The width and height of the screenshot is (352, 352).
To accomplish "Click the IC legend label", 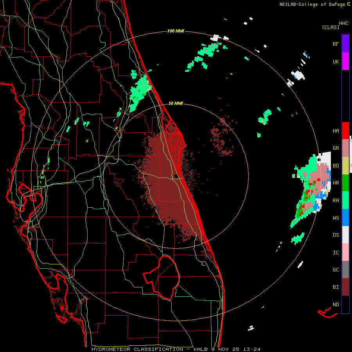I will tap(336, 253).
